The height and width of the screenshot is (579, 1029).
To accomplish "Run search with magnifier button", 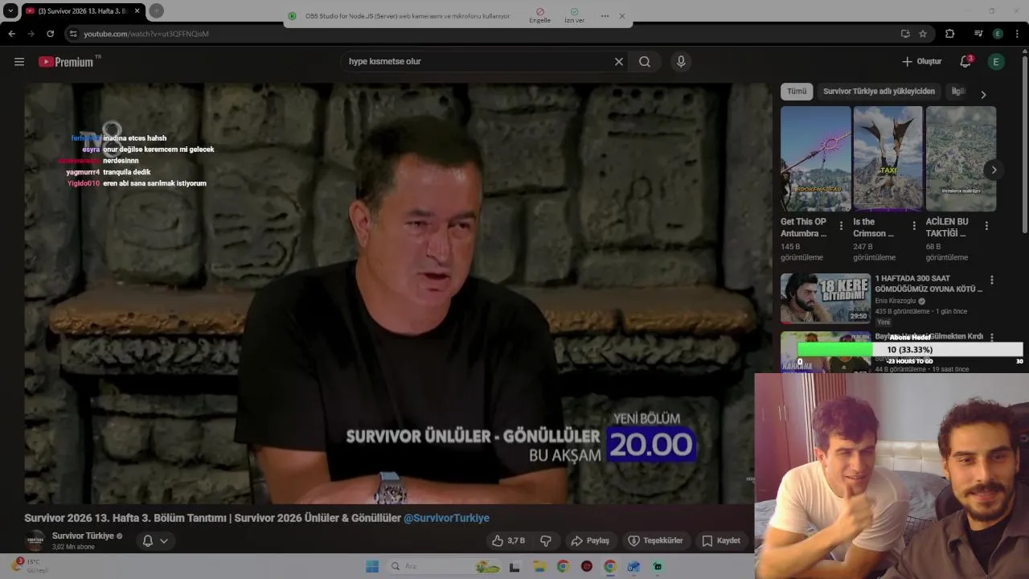I will [645, 62].
